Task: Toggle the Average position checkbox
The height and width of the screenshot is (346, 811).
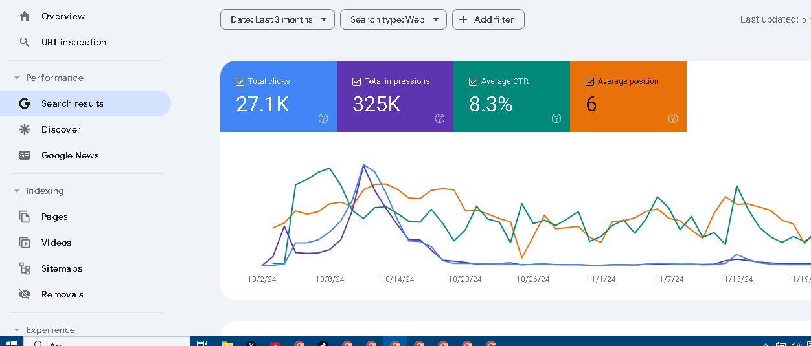Action: pyautogui.click(x=589, y=81)
